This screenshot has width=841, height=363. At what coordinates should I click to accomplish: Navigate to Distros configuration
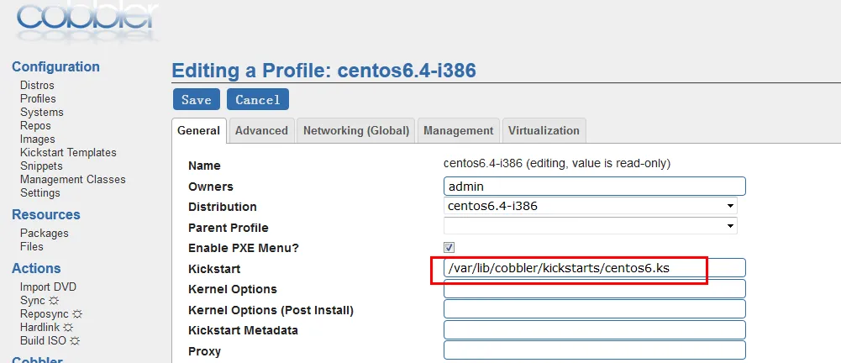37,85
